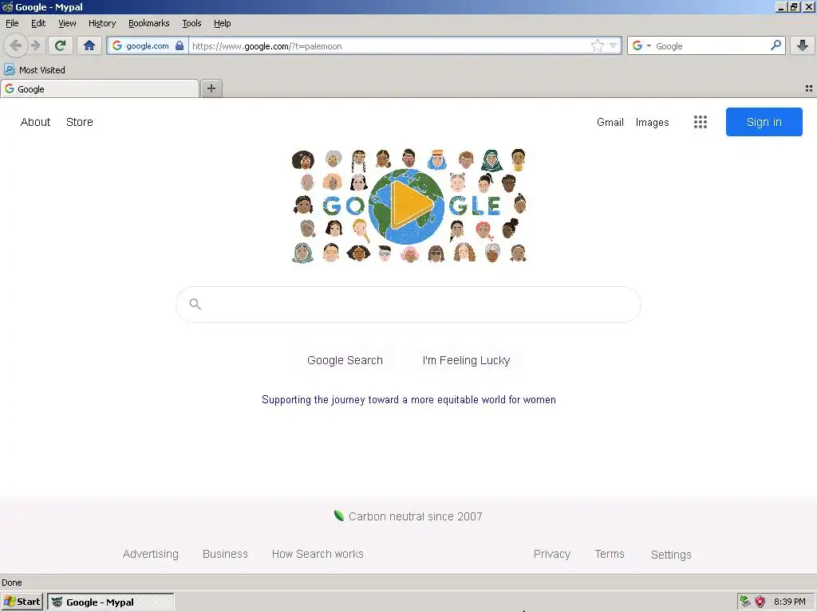Click the padlock site security icon
Image resolution: width=817 pixels, height=612 pixels.
coord(180,45)
